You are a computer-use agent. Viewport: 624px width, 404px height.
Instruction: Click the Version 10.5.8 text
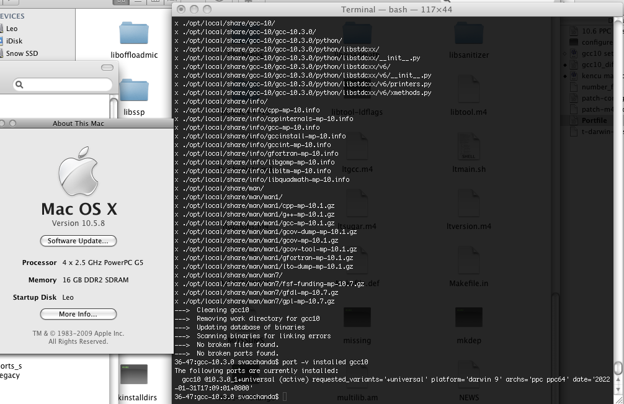pos(78,223)
